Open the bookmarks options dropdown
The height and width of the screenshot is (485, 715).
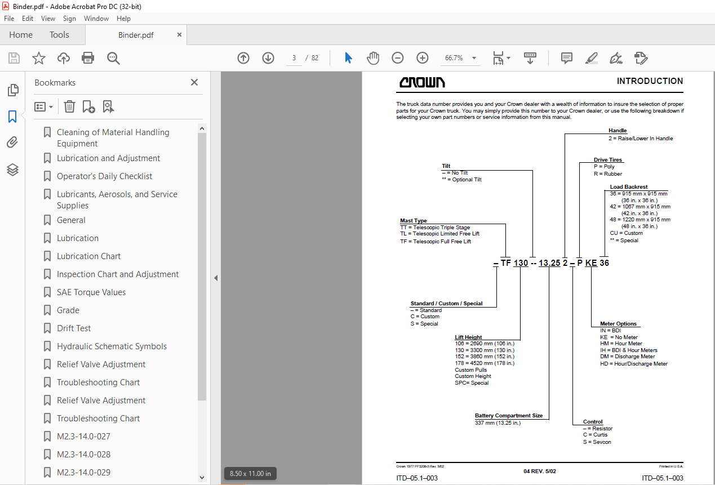coord(44,106)
